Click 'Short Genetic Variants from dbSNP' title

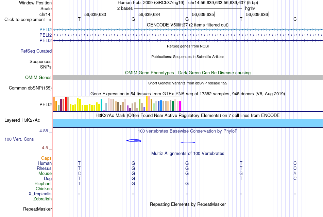tap(188, 83)
